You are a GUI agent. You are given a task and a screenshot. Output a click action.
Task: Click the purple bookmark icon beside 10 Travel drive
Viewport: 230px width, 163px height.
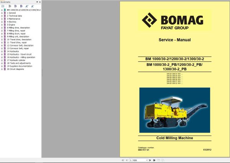pos(5,40)
